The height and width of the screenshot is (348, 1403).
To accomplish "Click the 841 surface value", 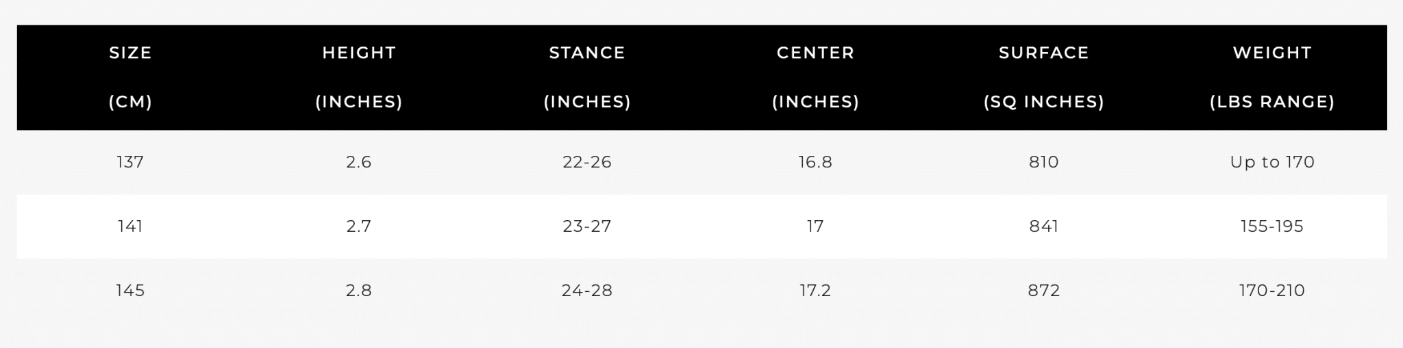I will coord(1044,226).
